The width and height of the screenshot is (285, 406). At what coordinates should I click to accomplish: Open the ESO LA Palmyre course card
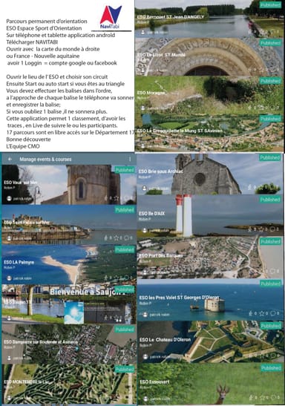click(x=69, y=265)
